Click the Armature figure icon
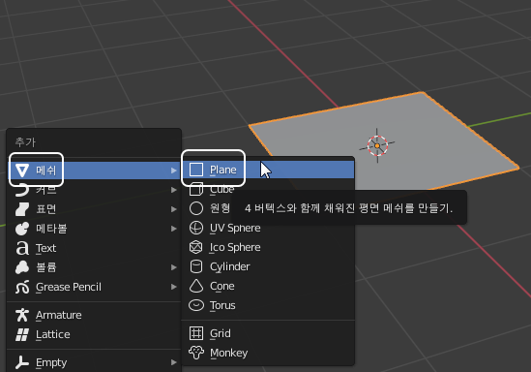Screen dimensions: 531x372 point(22,315)
